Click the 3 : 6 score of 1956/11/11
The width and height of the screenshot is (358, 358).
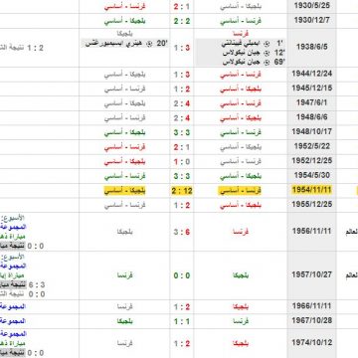pos(182,232)
